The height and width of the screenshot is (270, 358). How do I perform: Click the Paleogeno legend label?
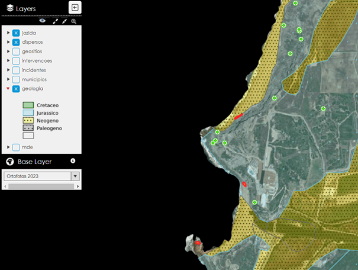tap(49, 128)
